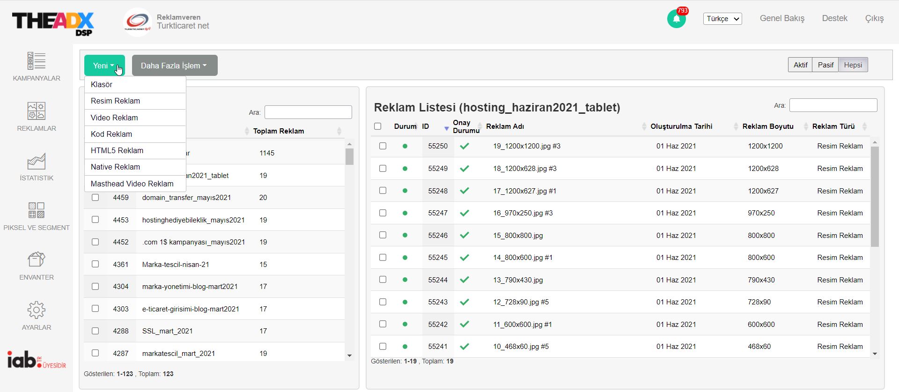The width and height of the screenshot is (899, 392).
Task: Focus the folder list Ara search field
Action: 308,112
